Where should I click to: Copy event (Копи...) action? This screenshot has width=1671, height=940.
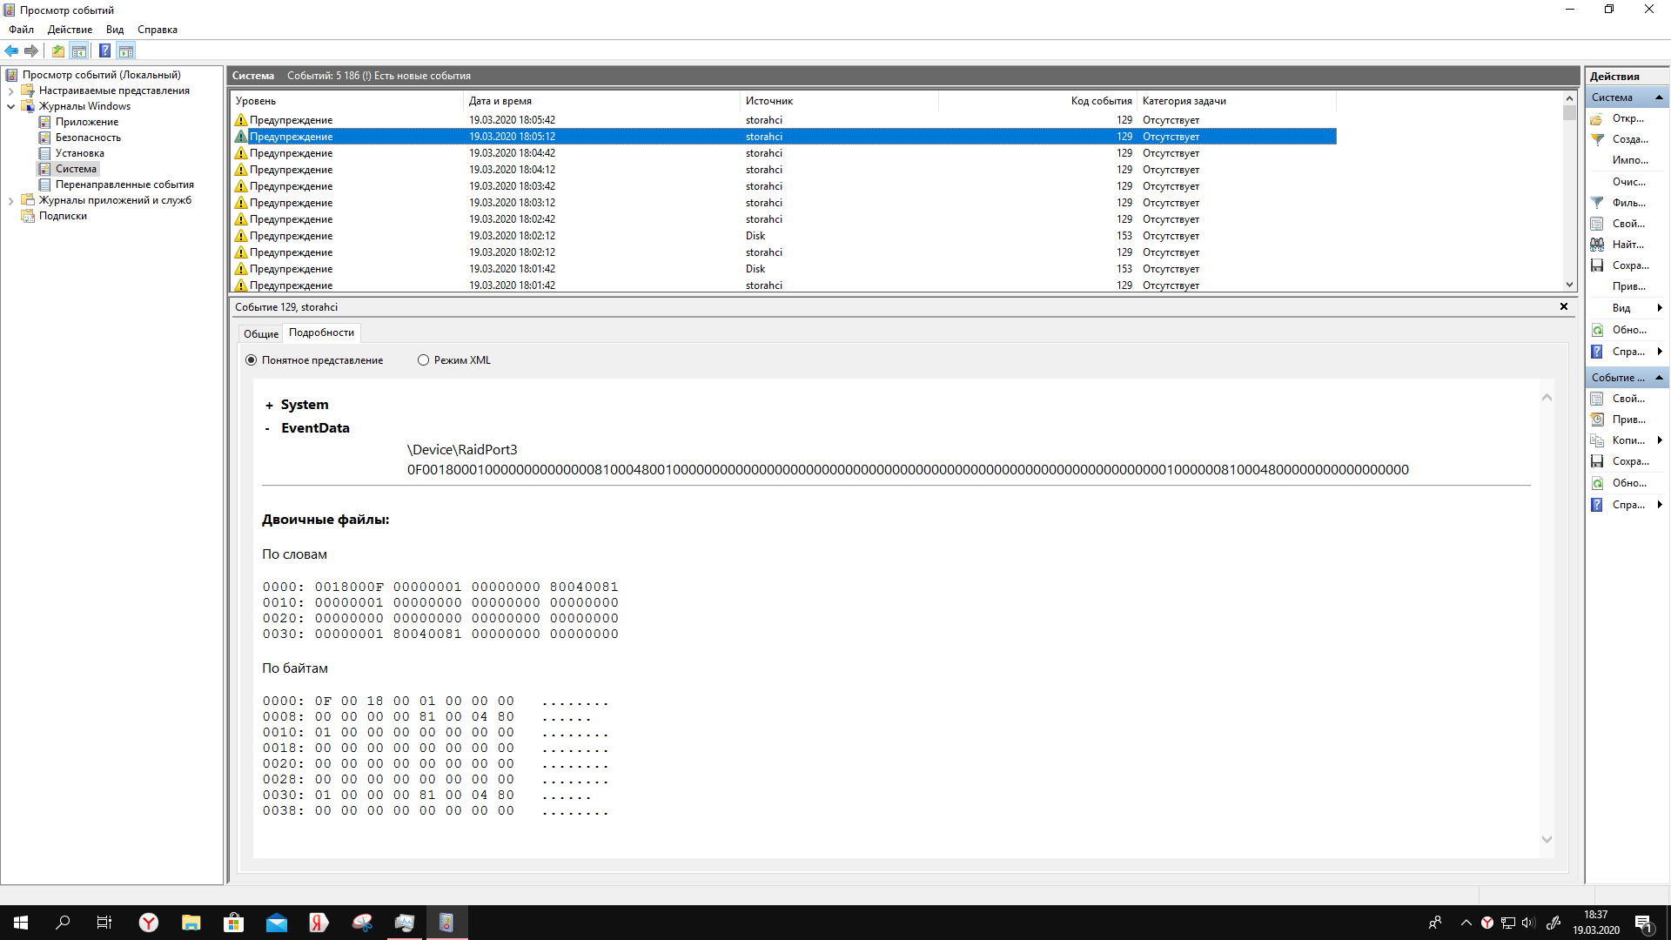1627,440
